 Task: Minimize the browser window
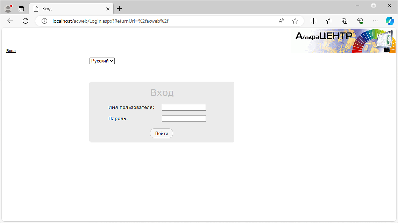tap(357, 6)
